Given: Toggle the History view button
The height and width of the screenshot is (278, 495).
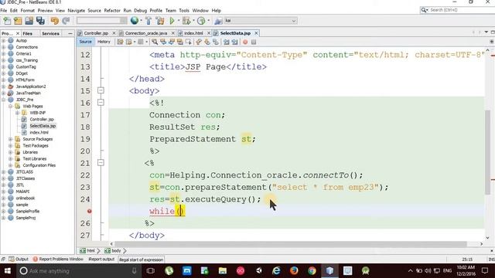Looking at the screenshot, I should (104, 42).
